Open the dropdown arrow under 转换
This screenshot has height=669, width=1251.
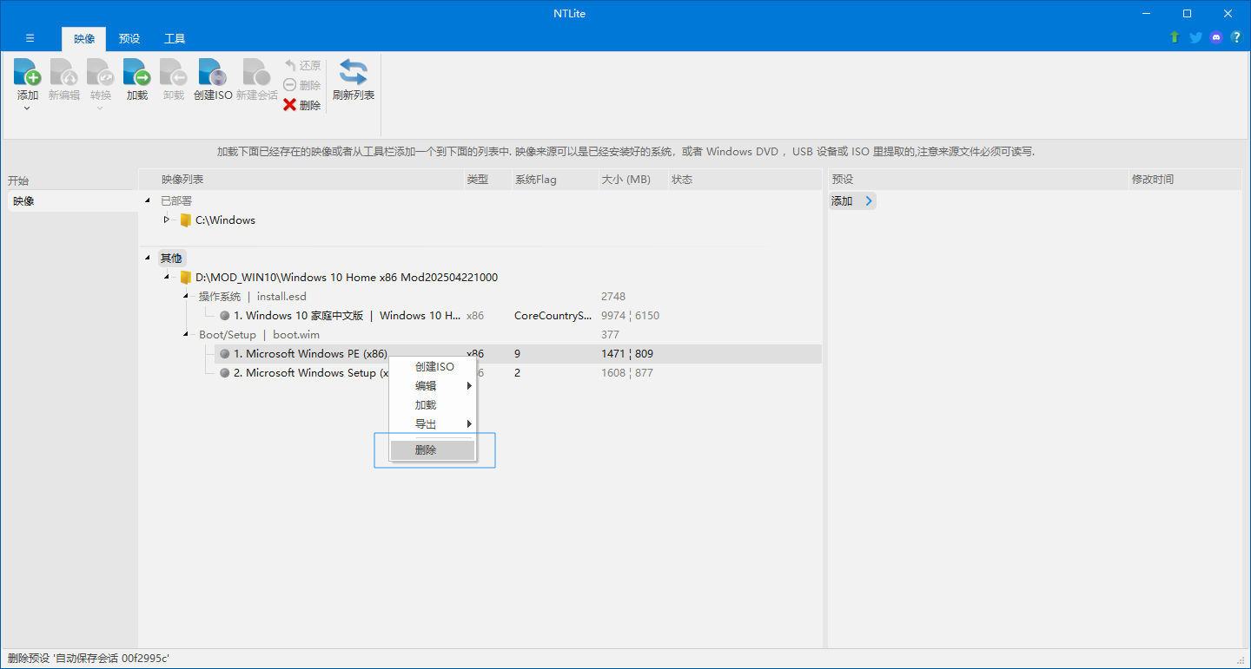click(x=101, y=108)
